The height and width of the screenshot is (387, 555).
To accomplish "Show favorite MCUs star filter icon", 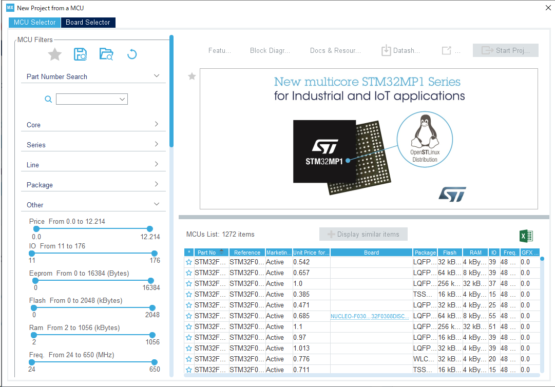I will [55, 54].
